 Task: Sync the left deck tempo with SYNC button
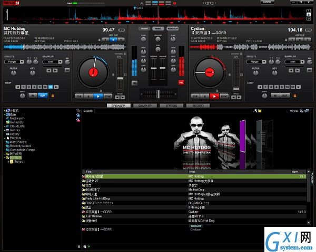[x=108, y=97]
